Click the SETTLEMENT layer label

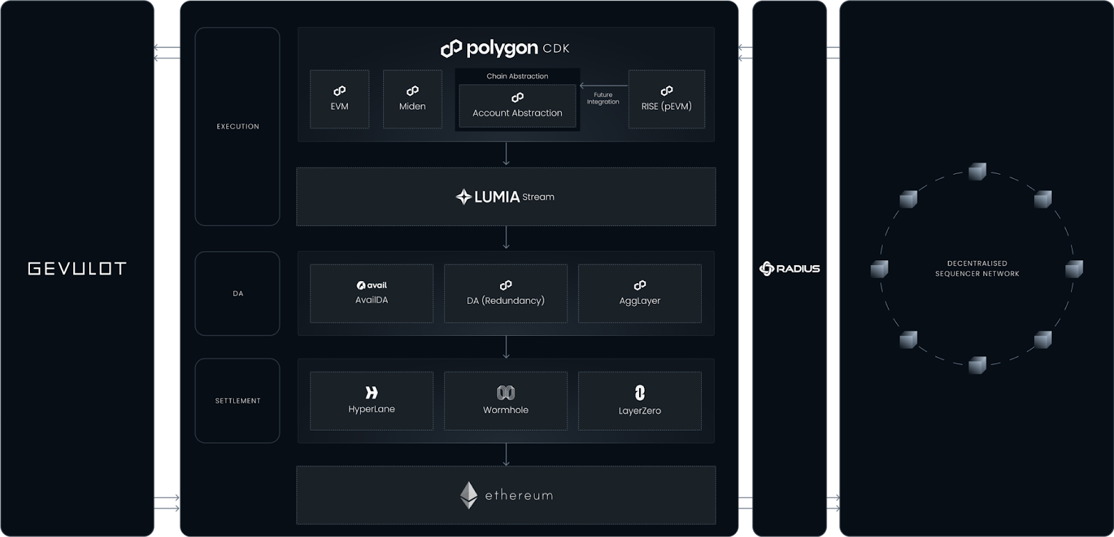(x=238, y=401)
